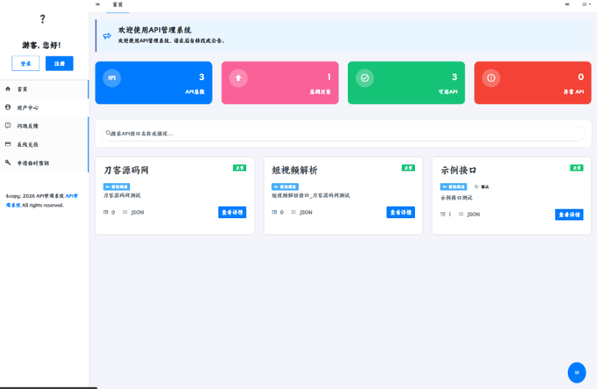Click the 总调用量 pink stat card
This screenshot has width=597, height=389.
pos(280,83)
